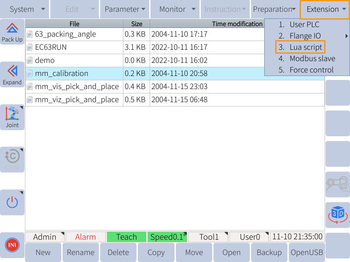The height and width of the screenshot is (262, 350).
Task: Click the robot arm icon on right
Action: pos(338,184)
